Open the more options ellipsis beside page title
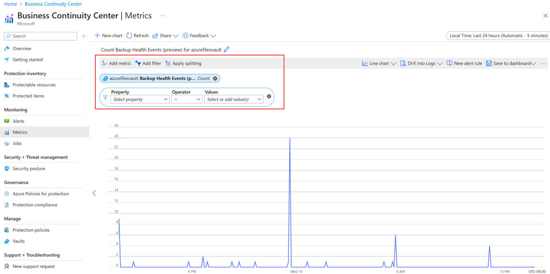Viewport: 550px width, 274px height. 163,16
